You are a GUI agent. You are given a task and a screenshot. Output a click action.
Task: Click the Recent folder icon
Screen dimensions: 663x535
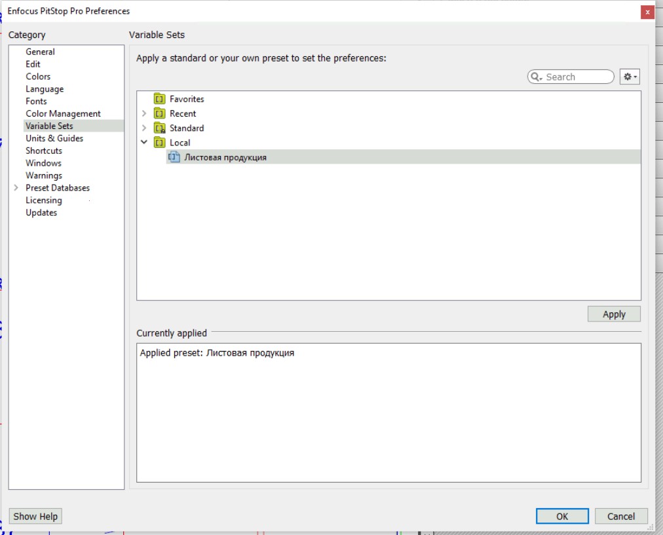tap(159, 113)
